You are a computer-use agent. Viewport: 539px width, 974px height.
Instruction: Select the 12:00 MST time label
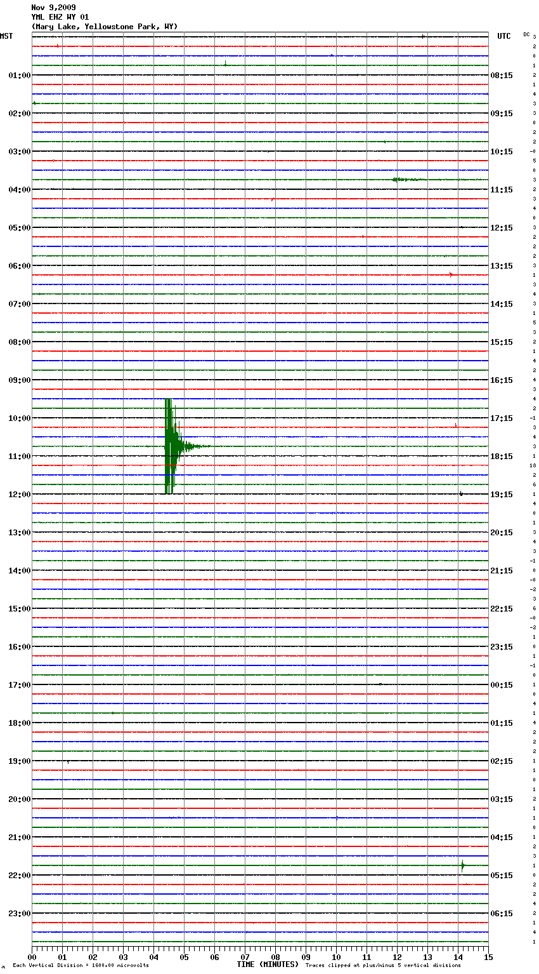coord(19,495)
